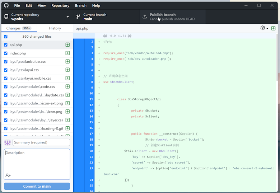Click the Summary input field
The image size is (280, 193).
point(41,142)
